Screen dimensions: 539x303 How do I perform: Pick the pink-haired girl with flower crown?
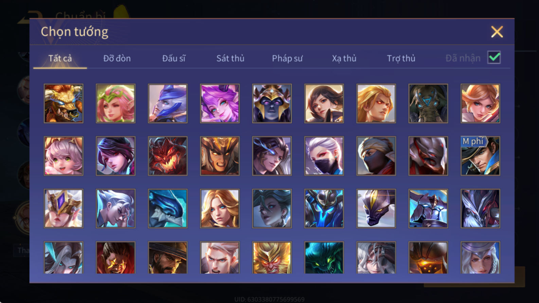tap(115, 103)
